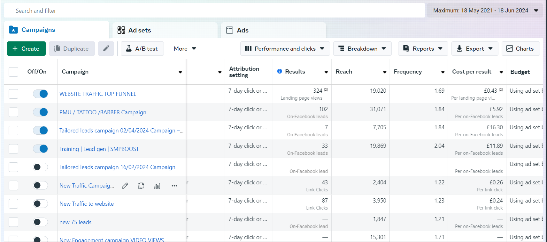Turn off WEBSITE TRAFFIC TOP FUNNEL campaign toggle
This screenshot has width=547, height=242.
40,94
